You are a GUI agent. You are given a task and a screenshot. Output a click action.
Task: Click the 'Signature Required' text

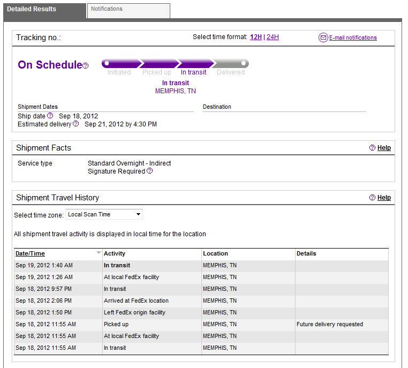[x=116, y=171]
